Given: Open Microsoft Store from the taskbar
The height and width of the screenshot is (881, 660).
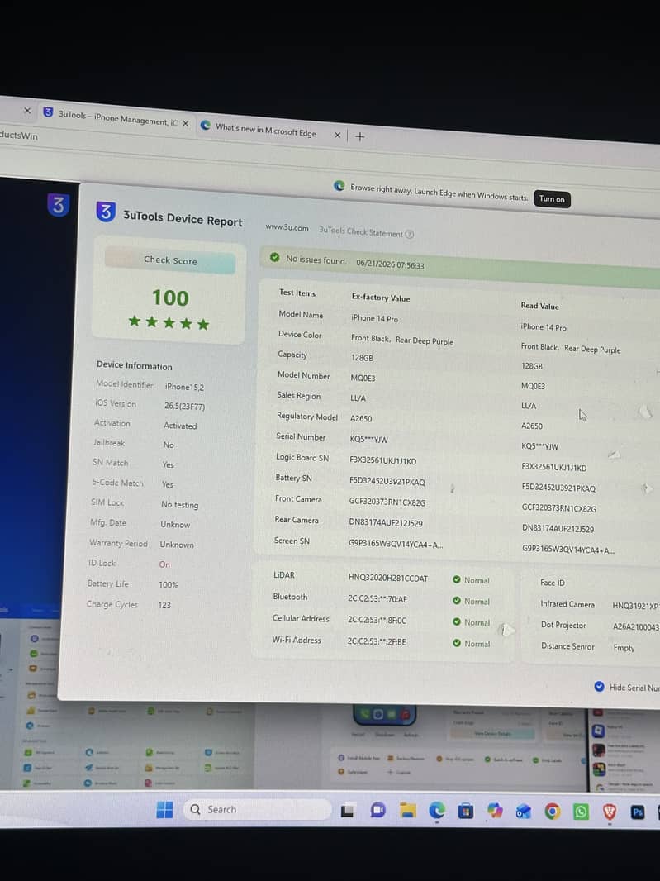Looking at the screenshot, I should [466, 811].
